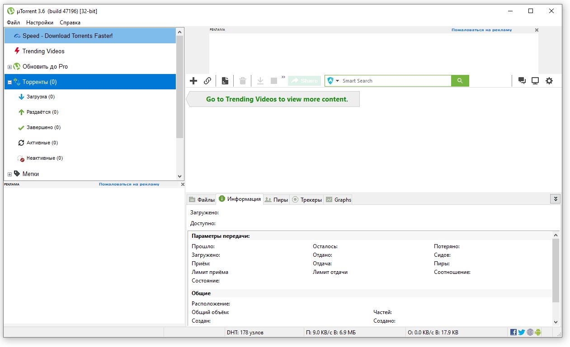
Task: Select Неактивные (0) filter
Action: [90, 158]
